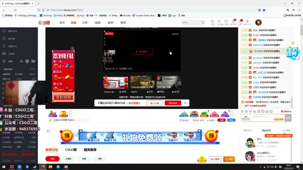The image size is (303, 170).
Task: Click the 一周不再提示 link
Action: pyautogui.click(x=133, y=103)
